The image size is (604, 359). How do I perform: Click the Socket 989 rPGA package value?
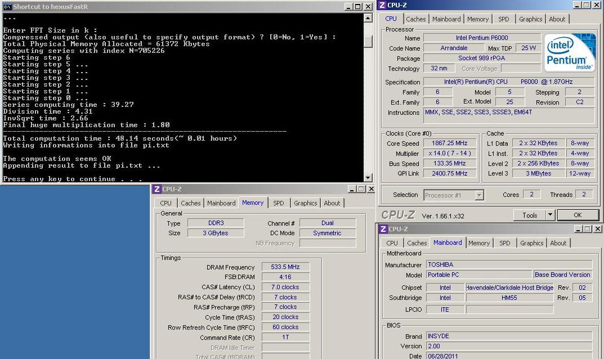482,58
